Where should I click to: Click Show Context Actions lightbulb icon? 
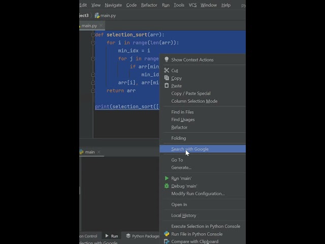[x=167, y=59]
